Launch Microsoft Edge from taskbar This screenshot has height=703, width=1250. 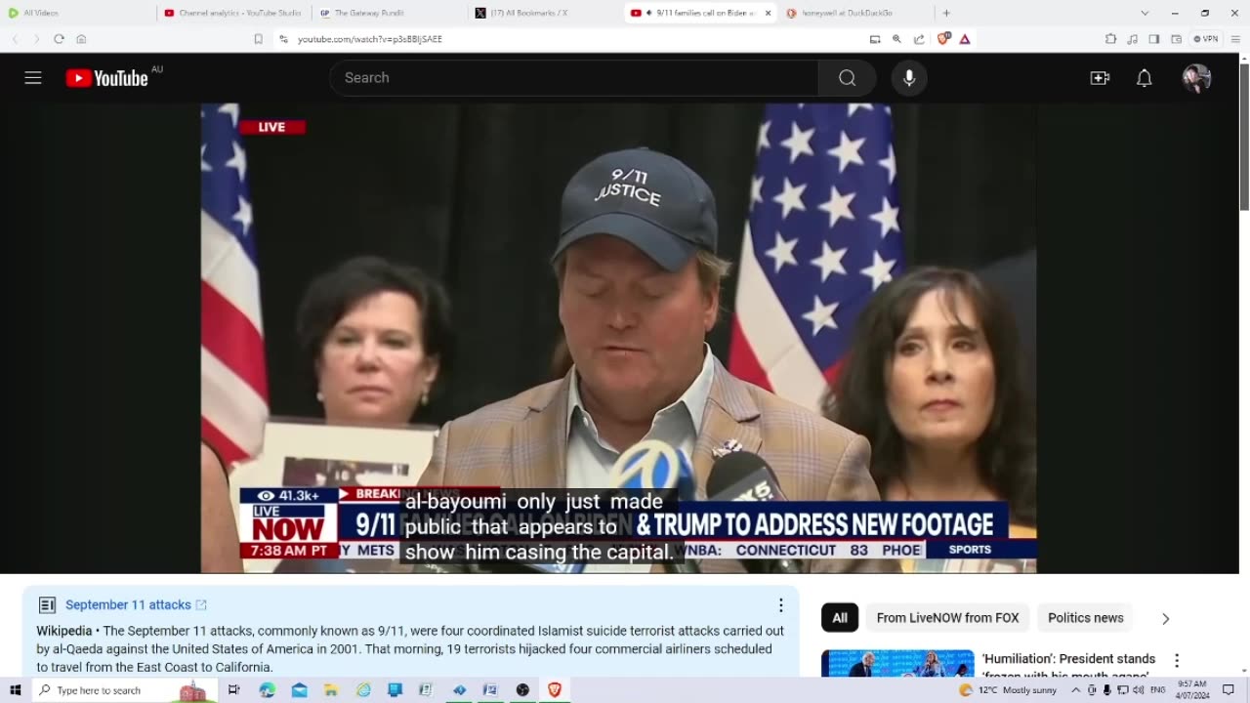(x=268, y=690)
